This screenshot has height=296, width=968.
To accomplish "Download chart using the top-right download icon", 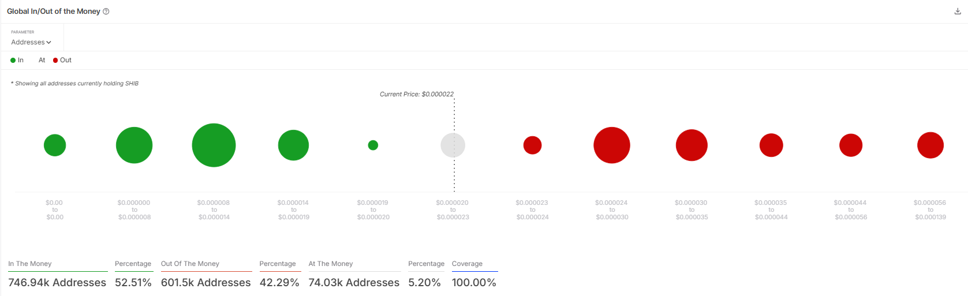I will tap(958, 12).
